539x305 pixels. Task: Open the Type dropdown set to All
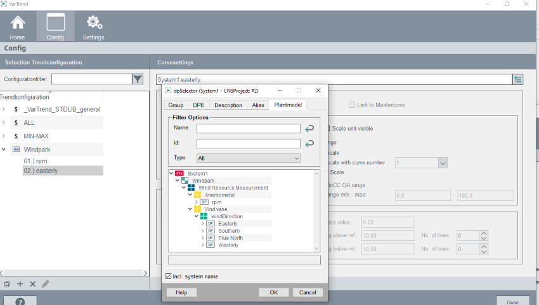click(248, 158)
